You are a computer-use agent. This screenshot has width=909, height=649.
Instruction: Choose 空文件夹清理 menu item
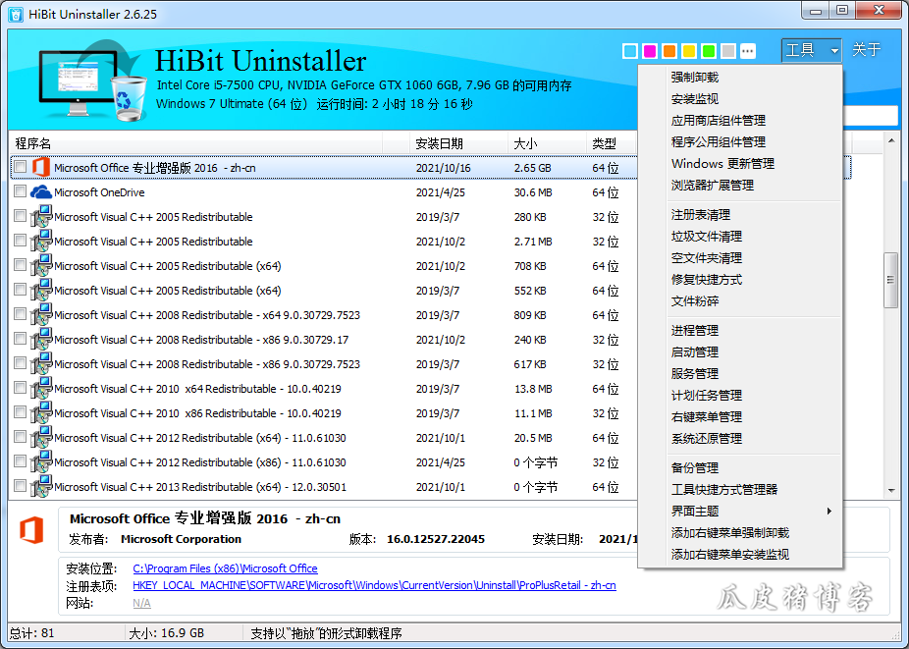tap(740, 258)
